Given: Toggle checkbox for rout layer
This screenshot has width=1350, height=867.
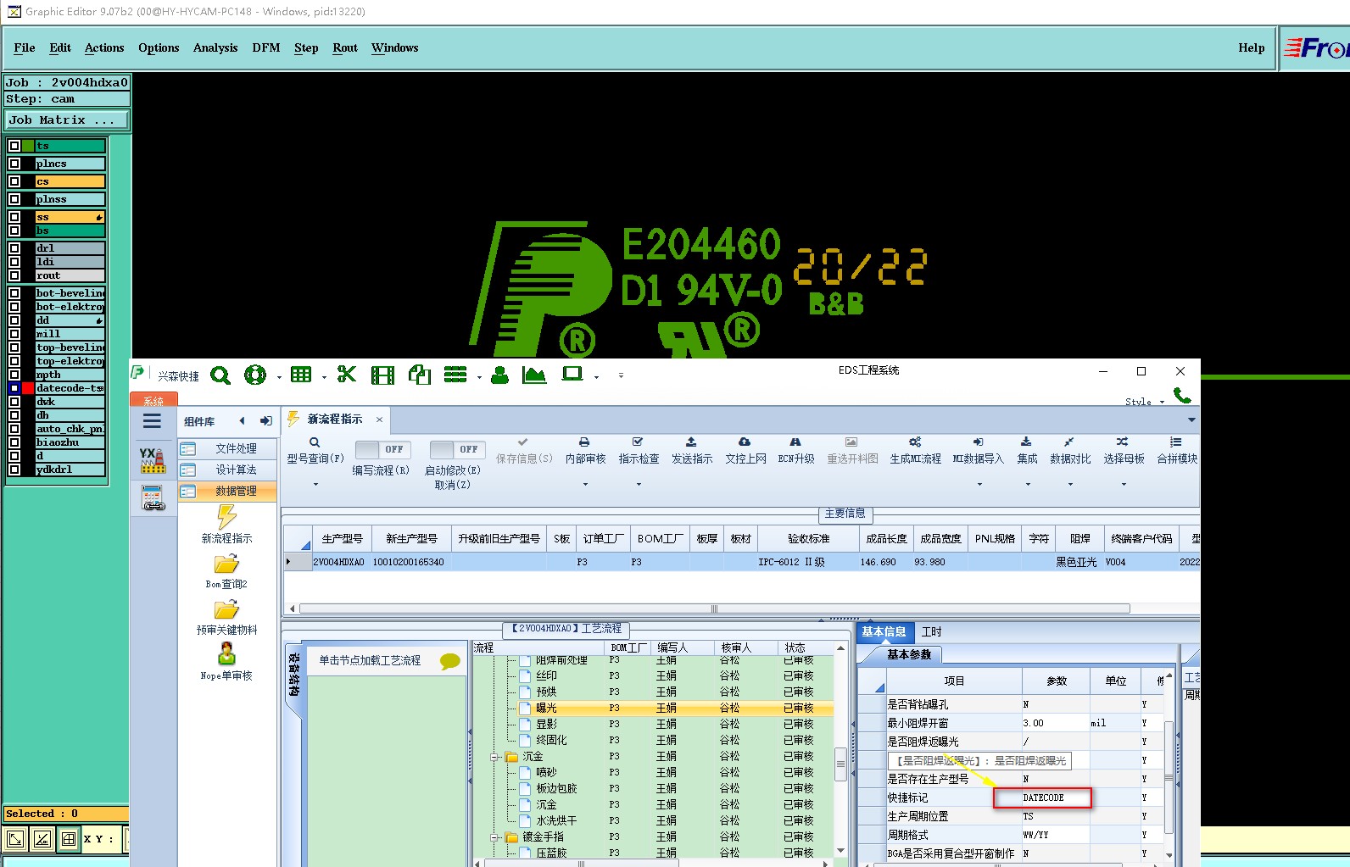Looking at the screenshot, I should [x=14, y=275].
